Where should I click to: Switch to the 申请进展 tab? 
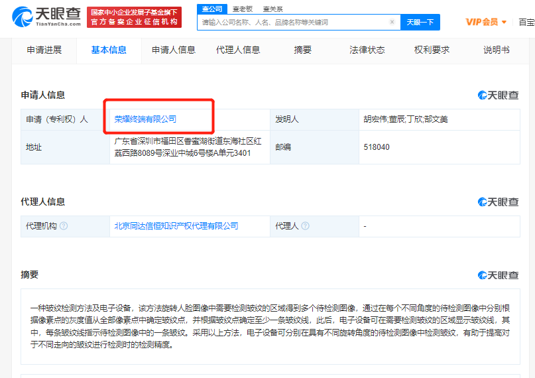pyautogui.click(x=44, y=50)
